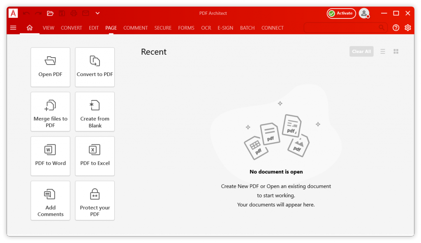This screenshot has height=243, width=421.
Task: Open Help via the question mark icon
Action: tap(396, 28)
